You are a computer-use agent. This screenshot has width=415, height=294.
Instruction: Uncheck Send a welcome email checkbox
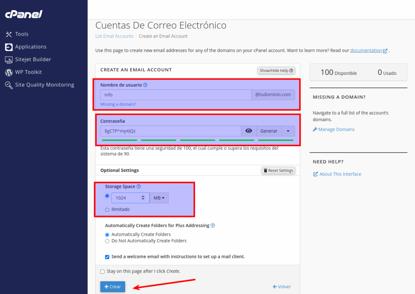[107, 257]
